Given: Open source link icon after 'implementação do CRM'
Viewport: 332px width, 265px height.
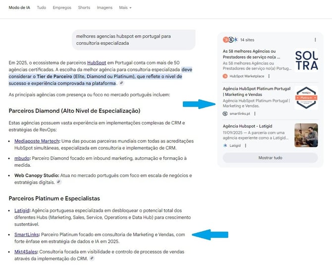Looking at the screenshot, I should [92, 259].
